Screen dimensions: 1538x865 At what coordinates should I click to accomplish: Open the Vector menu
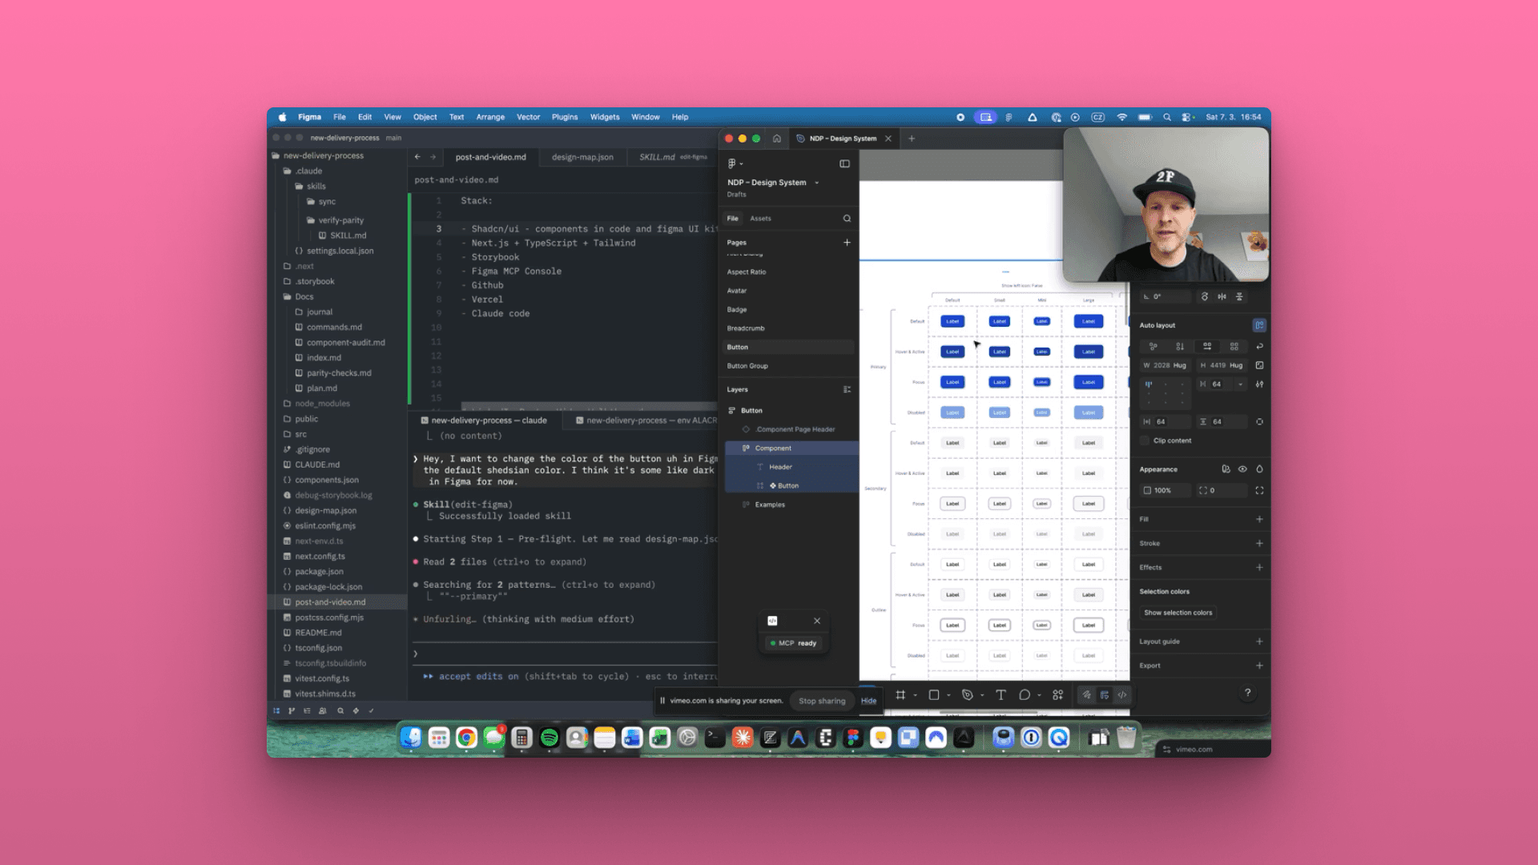pos(528,117)
